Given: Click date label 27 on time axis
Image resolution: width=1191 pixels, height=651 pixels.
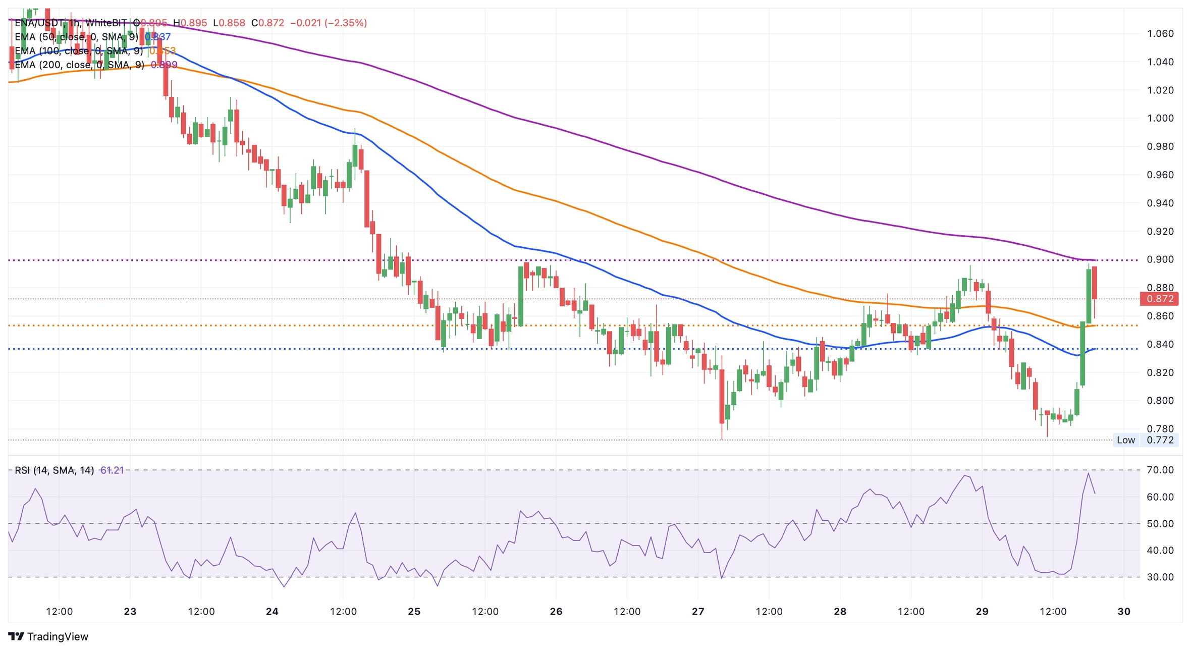Looking at the screenshot, I should [x=698, y=612].
